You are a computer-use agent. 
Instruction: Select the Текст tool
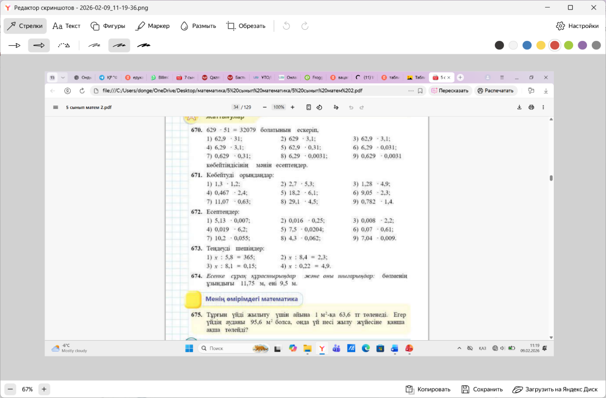click(67, 26)
